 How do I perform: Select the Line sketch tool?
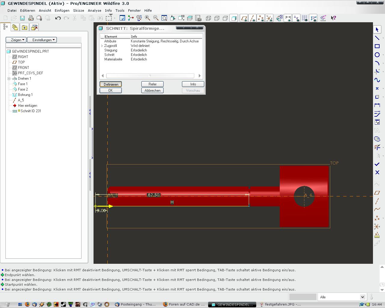(x=377, y=38)
